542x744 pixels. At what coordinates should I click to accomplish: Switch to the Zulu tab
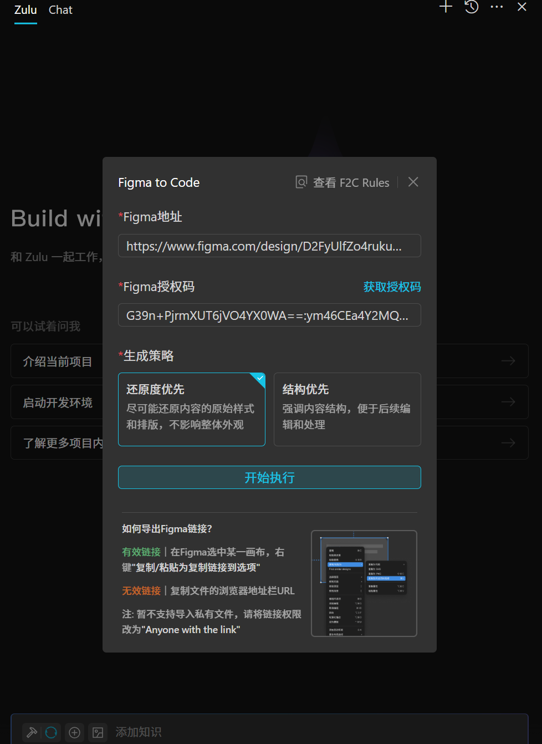click(25, 10)
